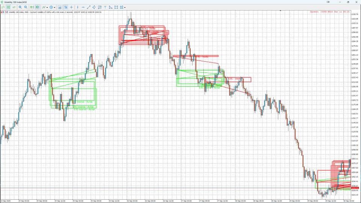Zoom out of the chart
This screenshot has height=203, width=361.
(x=26, y=7)
